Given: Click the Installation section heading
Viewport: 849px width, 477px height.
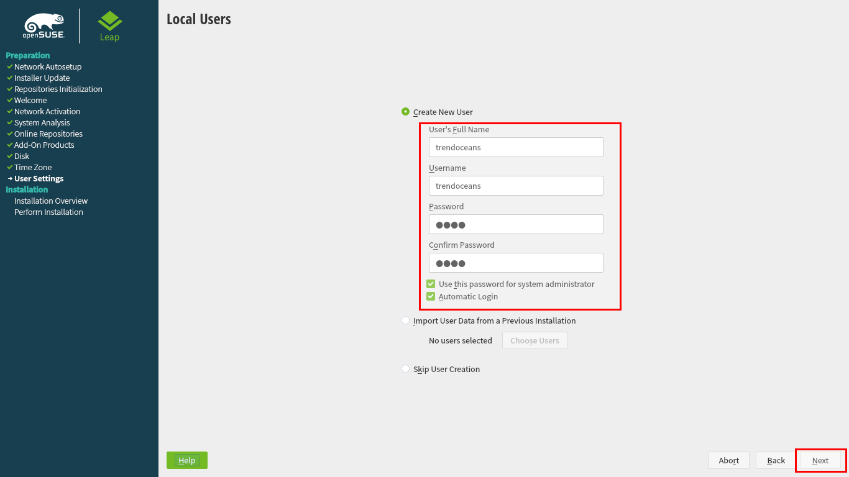Looking at the screenshot, I should pos(27,189).
